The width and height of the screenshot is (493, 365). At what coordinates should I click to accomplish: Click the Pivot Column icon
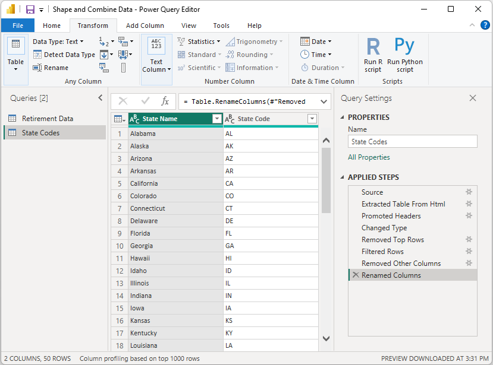103,68
